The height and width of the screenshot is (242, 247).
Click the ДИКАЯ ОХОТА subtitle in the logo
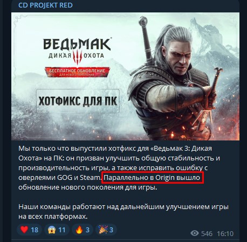click(x=76, y=56)
